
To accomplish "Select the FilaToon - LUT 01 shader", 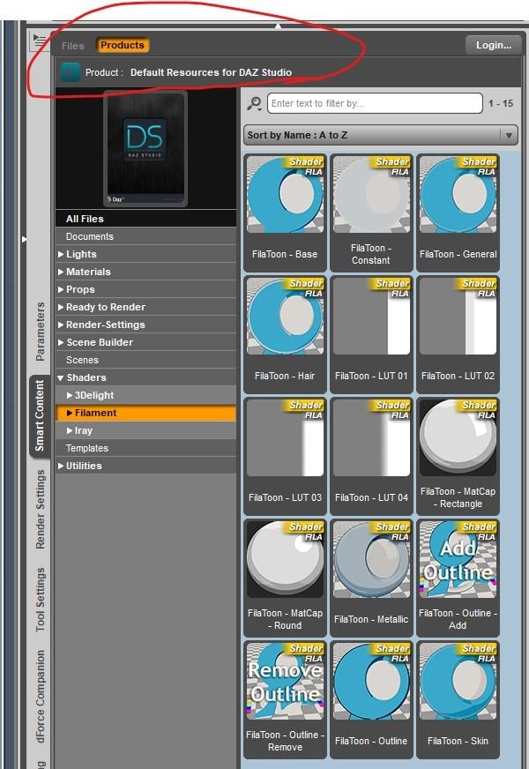I will pos(371,334).
